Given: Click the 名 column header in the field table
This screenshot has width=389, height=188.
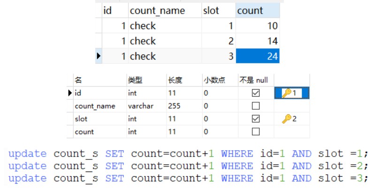Looking at the screenshot, I should pyautogui.click(x=100, y=80).
